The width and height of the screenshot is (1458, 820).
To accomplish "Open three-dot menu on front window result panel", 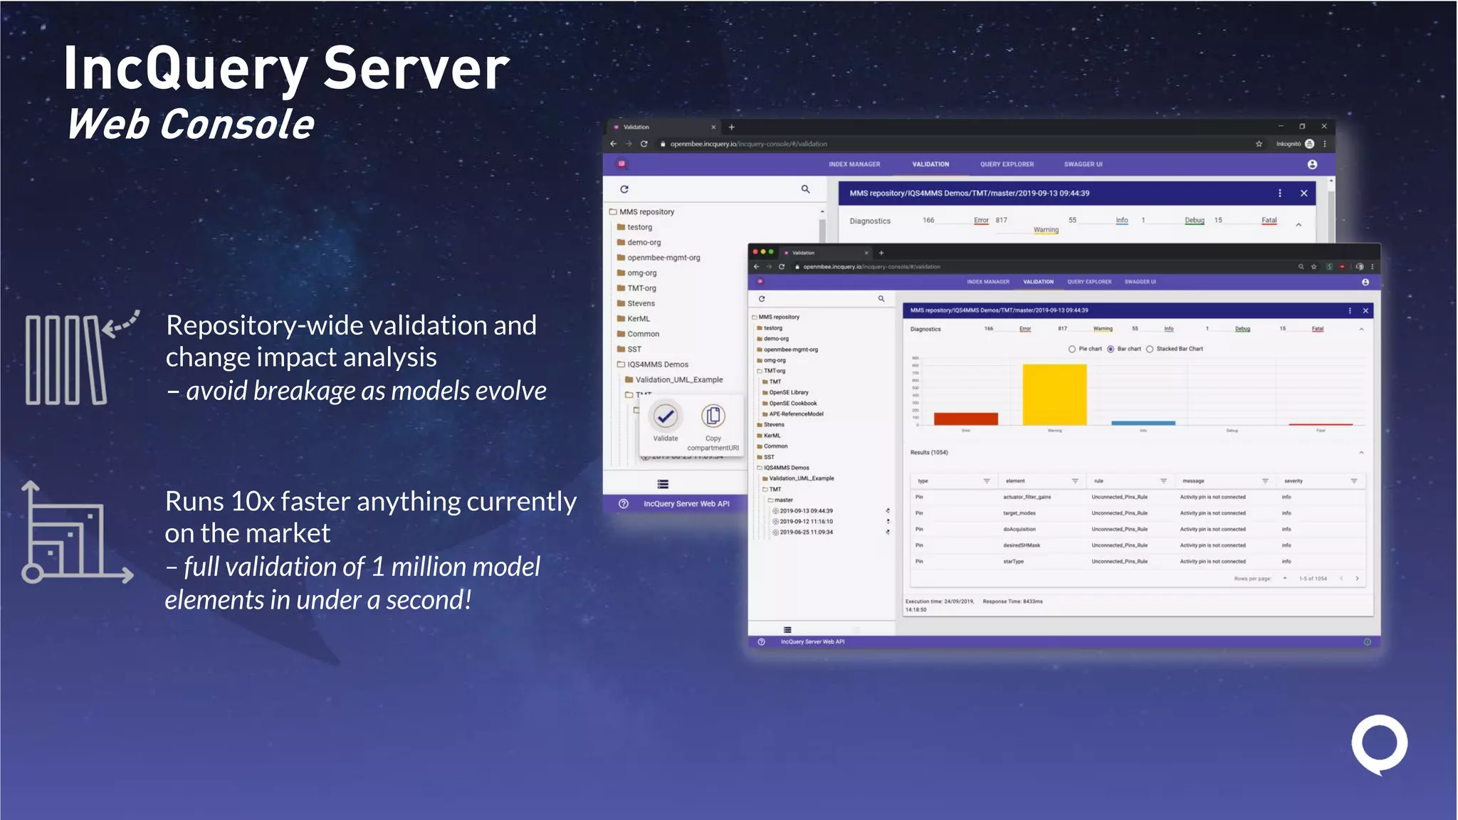I will coord(1350,310).
